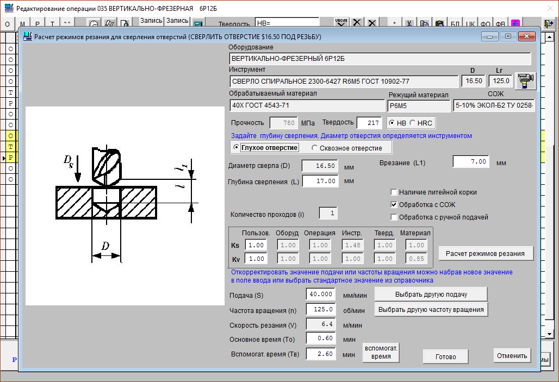
Task: Click the video camera icon beside Lr field
Action: tap(525, 80)
